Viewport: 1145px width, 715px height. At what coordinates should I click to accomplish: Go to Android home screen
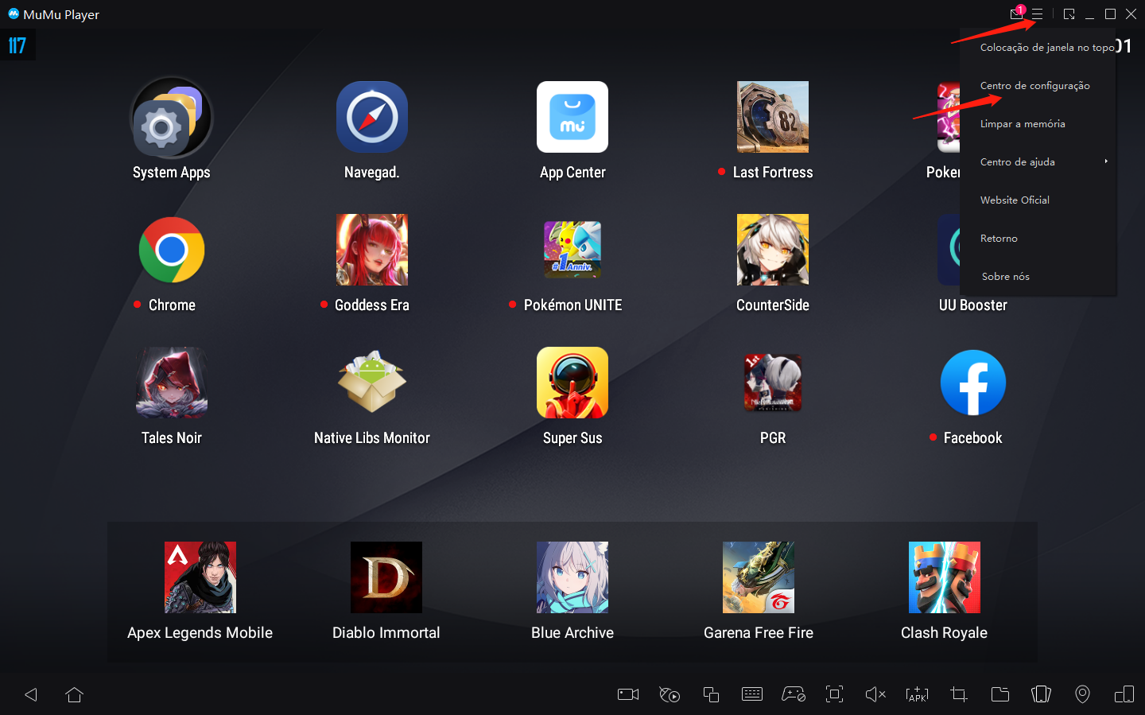coord(75,694)
